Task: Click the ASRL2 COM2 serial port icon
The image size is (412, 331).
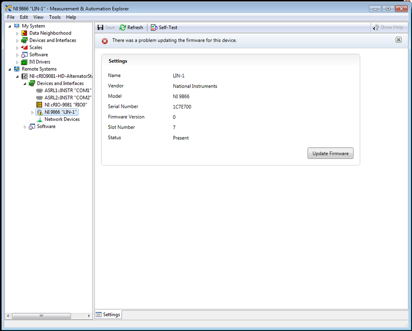Action: (x=40, y=98)
